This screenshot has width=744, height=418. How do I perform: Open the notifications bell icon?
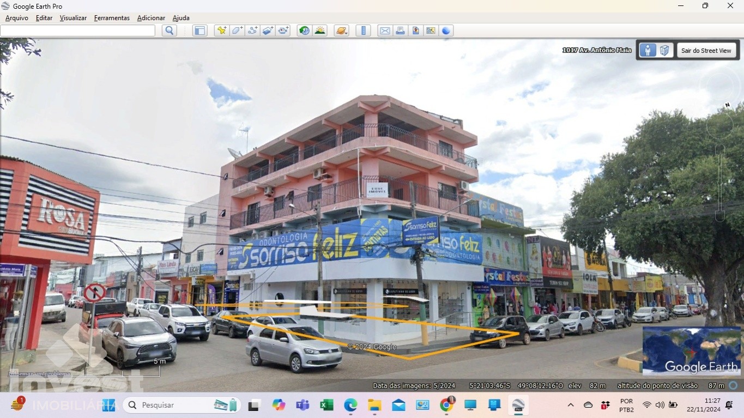point(729,405)
